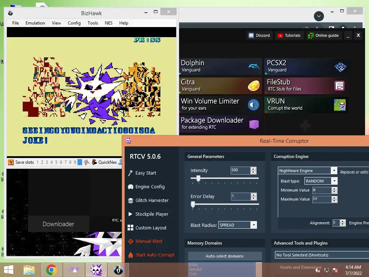The height and width of the screenshot is (277, 369).
Task: Switch to the BizHawk taskbar icon
Action: pyautogui.click(x=118, y=270)
